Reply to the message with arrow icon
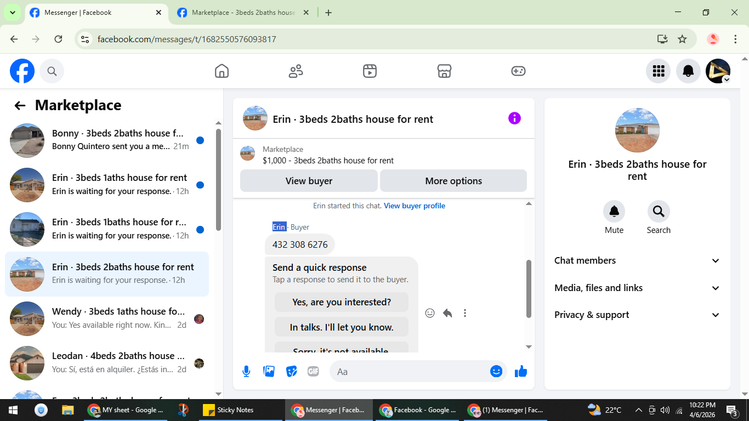Screen dimensions: 749x421 (x=447, y=313)
